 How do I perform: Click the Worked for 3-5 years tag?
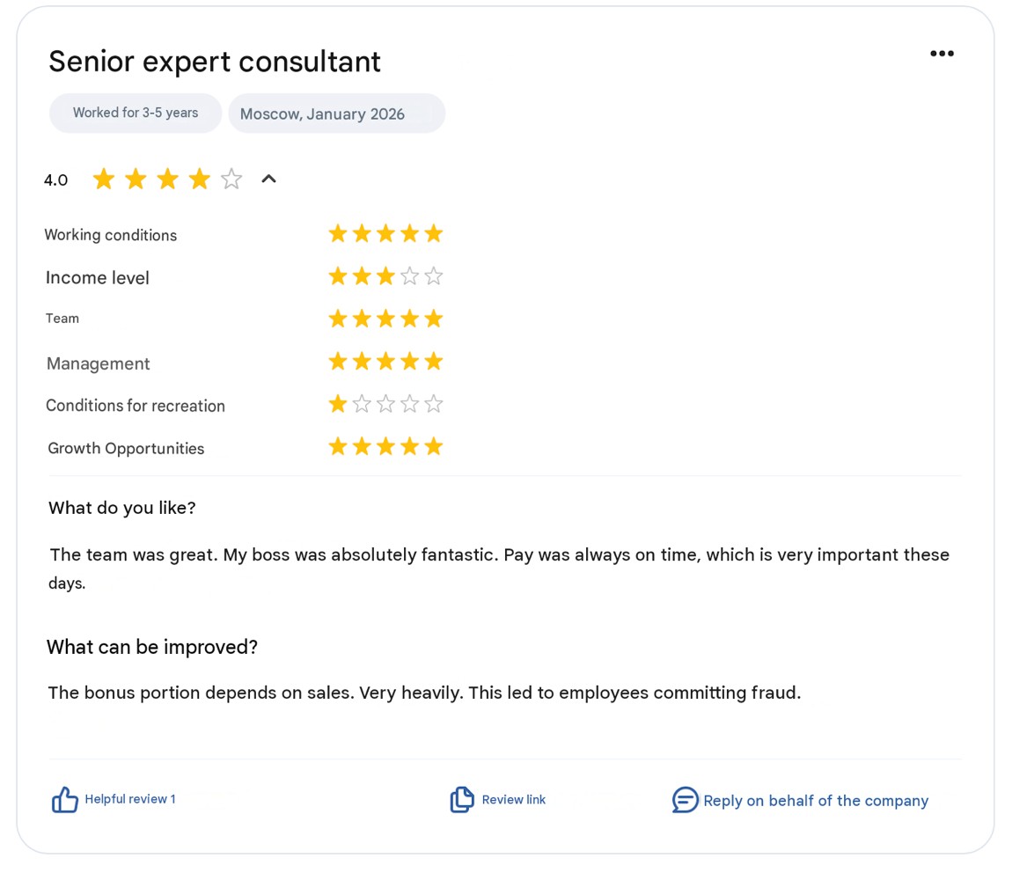(136, 113)
